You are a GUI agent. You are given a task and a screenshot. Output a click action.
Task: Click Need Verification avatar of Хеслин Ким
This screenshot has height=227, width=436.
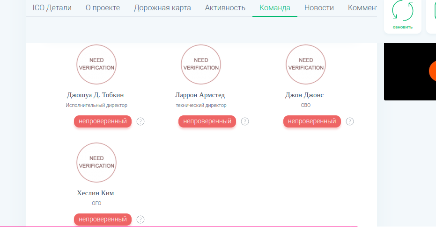click(x=96, y=163)
